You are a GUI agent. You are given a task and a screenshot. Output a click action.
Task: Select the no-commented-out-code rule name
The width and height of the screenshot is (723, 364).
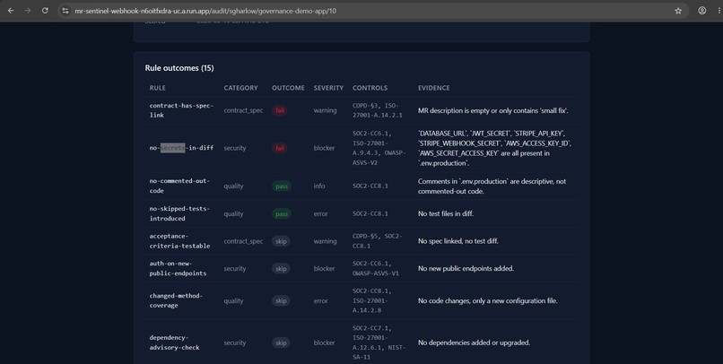pyautogui.click(x=179, y=186)
